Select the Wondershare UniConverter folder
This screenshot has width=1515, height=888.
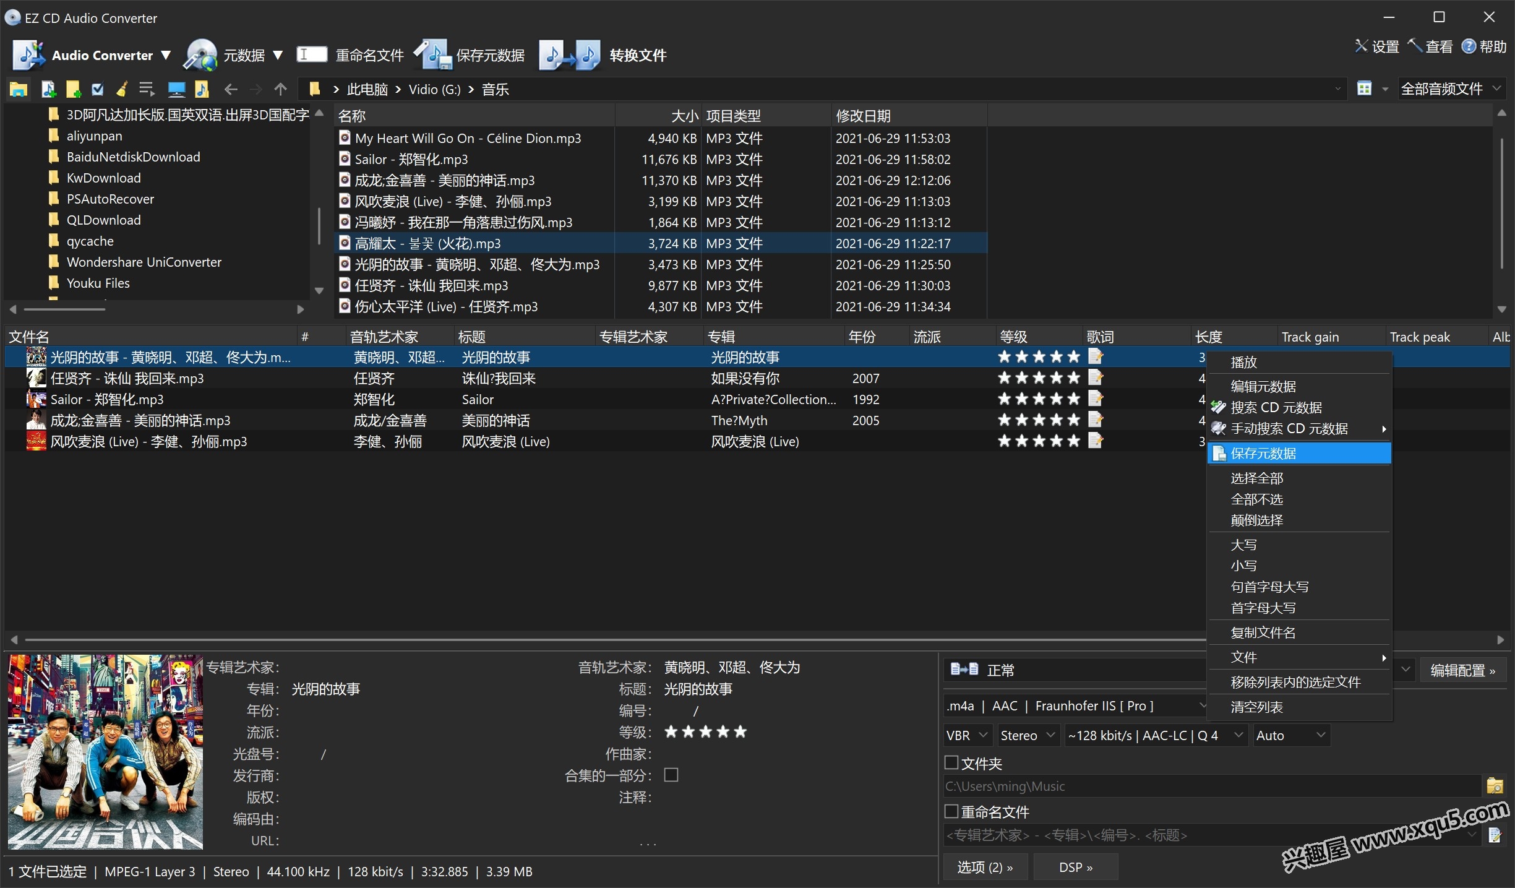point(144,262)
